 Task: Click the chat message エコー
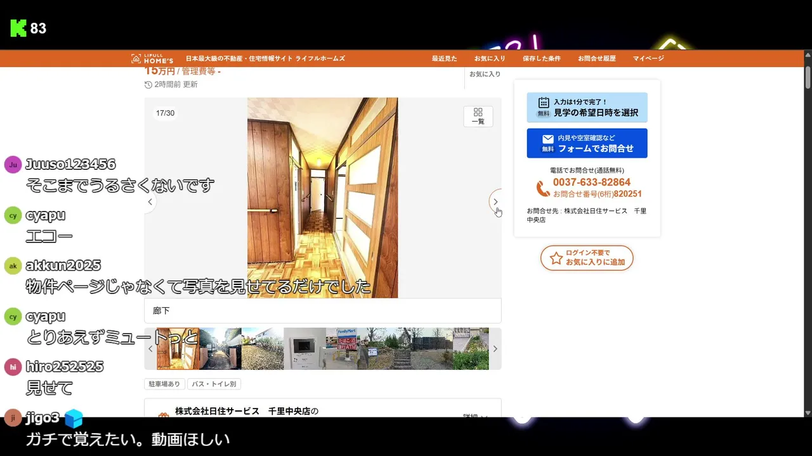pos(49,236)
